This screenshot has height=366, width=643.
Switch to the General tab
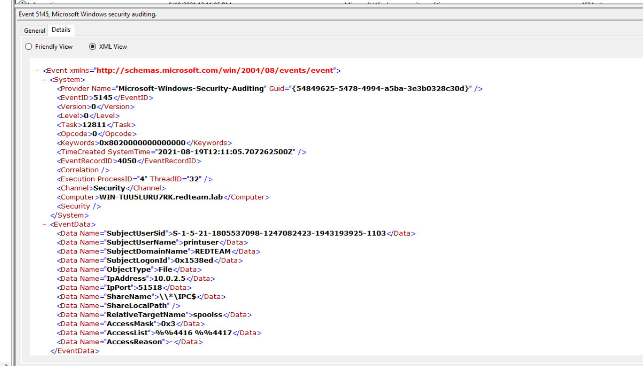34,30
